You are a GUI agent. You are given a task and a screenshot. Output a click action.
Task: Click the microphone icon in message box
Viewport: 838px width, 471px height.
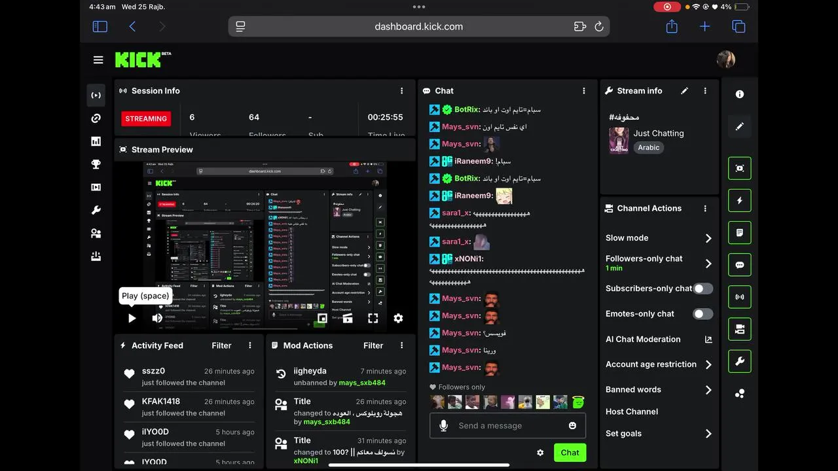coord(444,426)
